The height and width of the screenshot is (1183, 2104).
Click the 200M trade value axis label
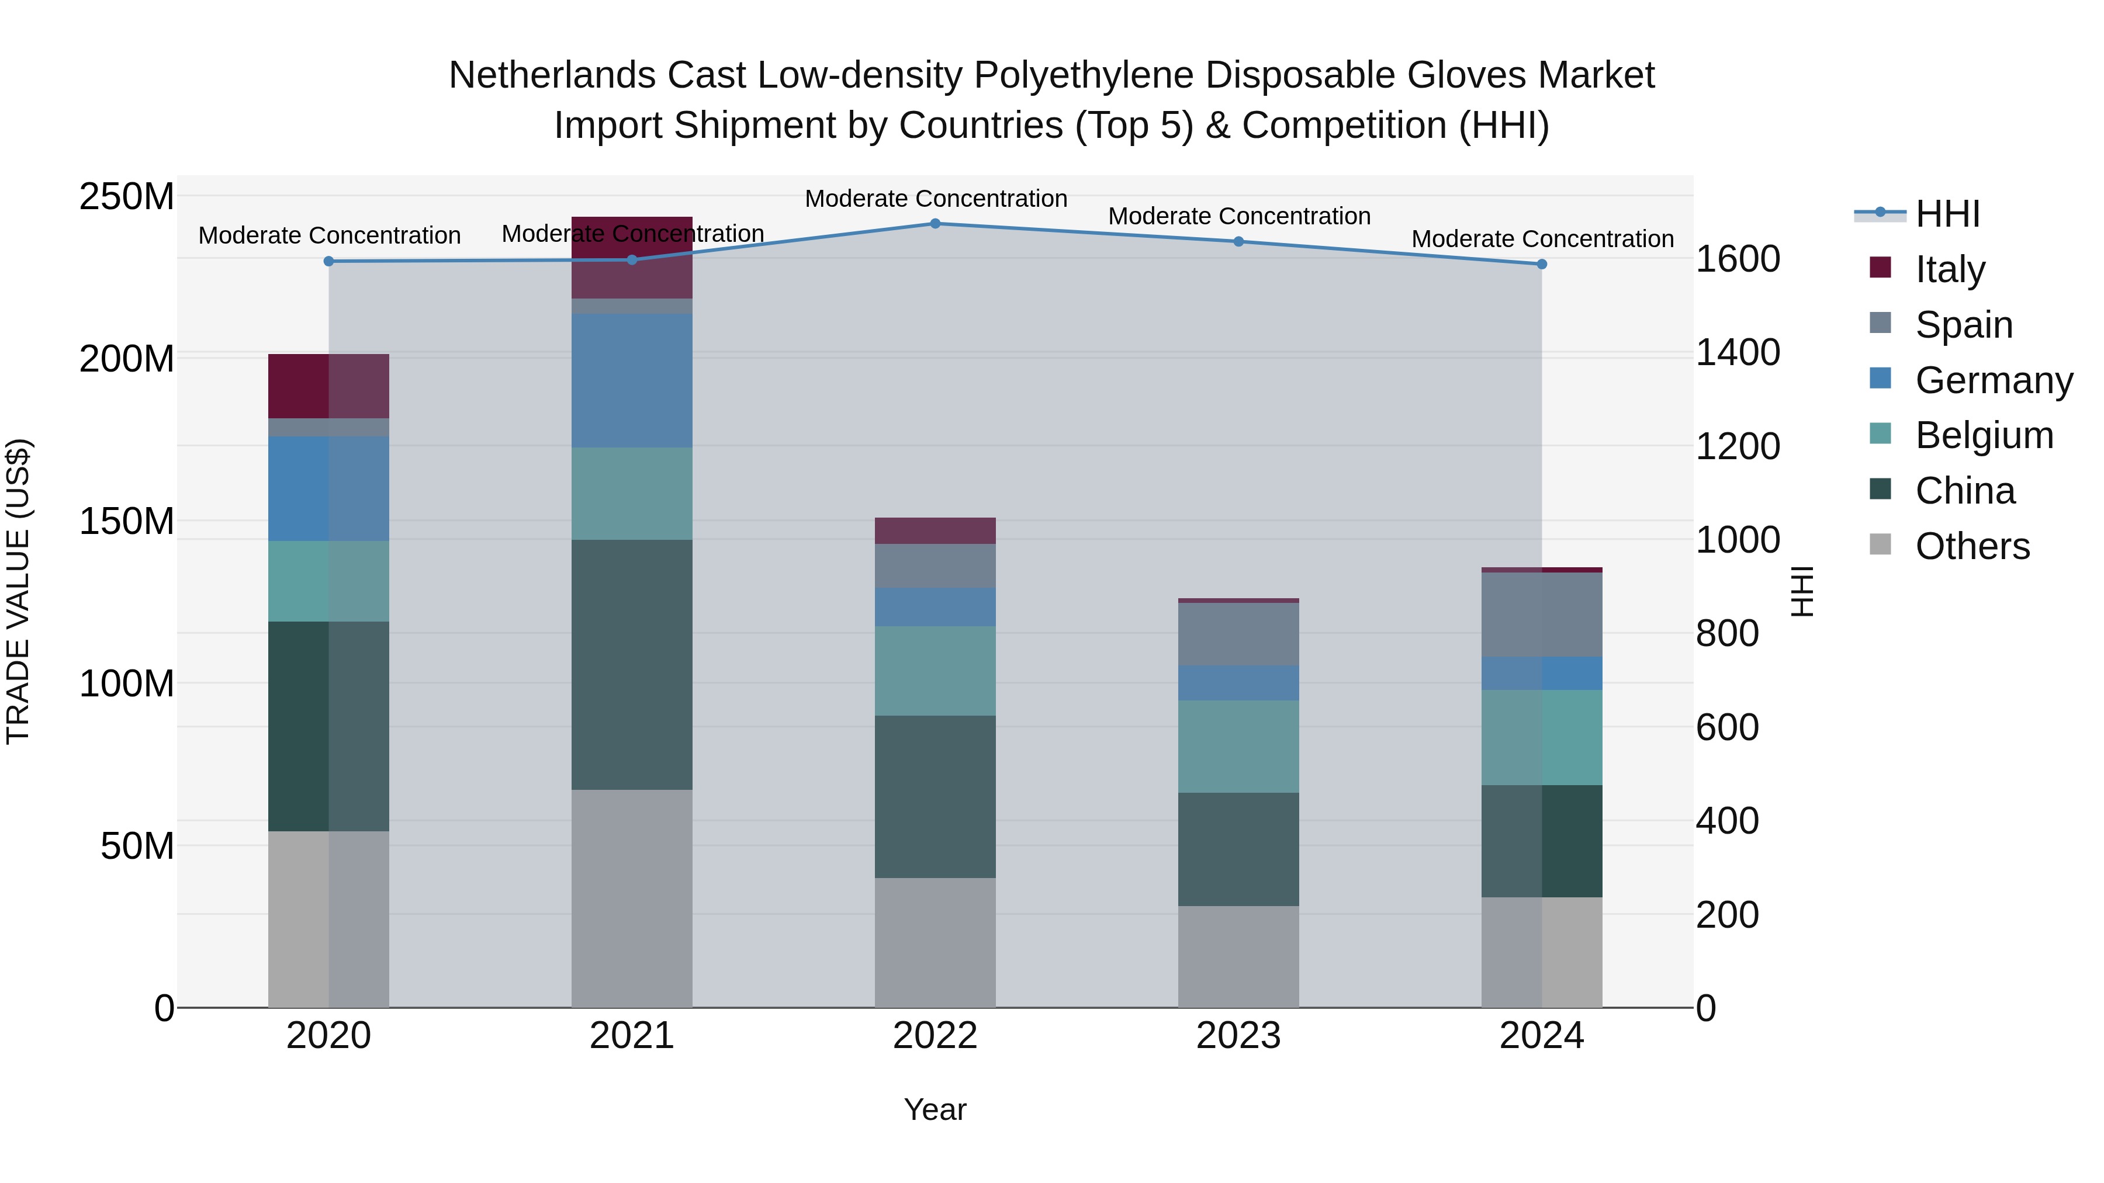click(x=127, y=359)
